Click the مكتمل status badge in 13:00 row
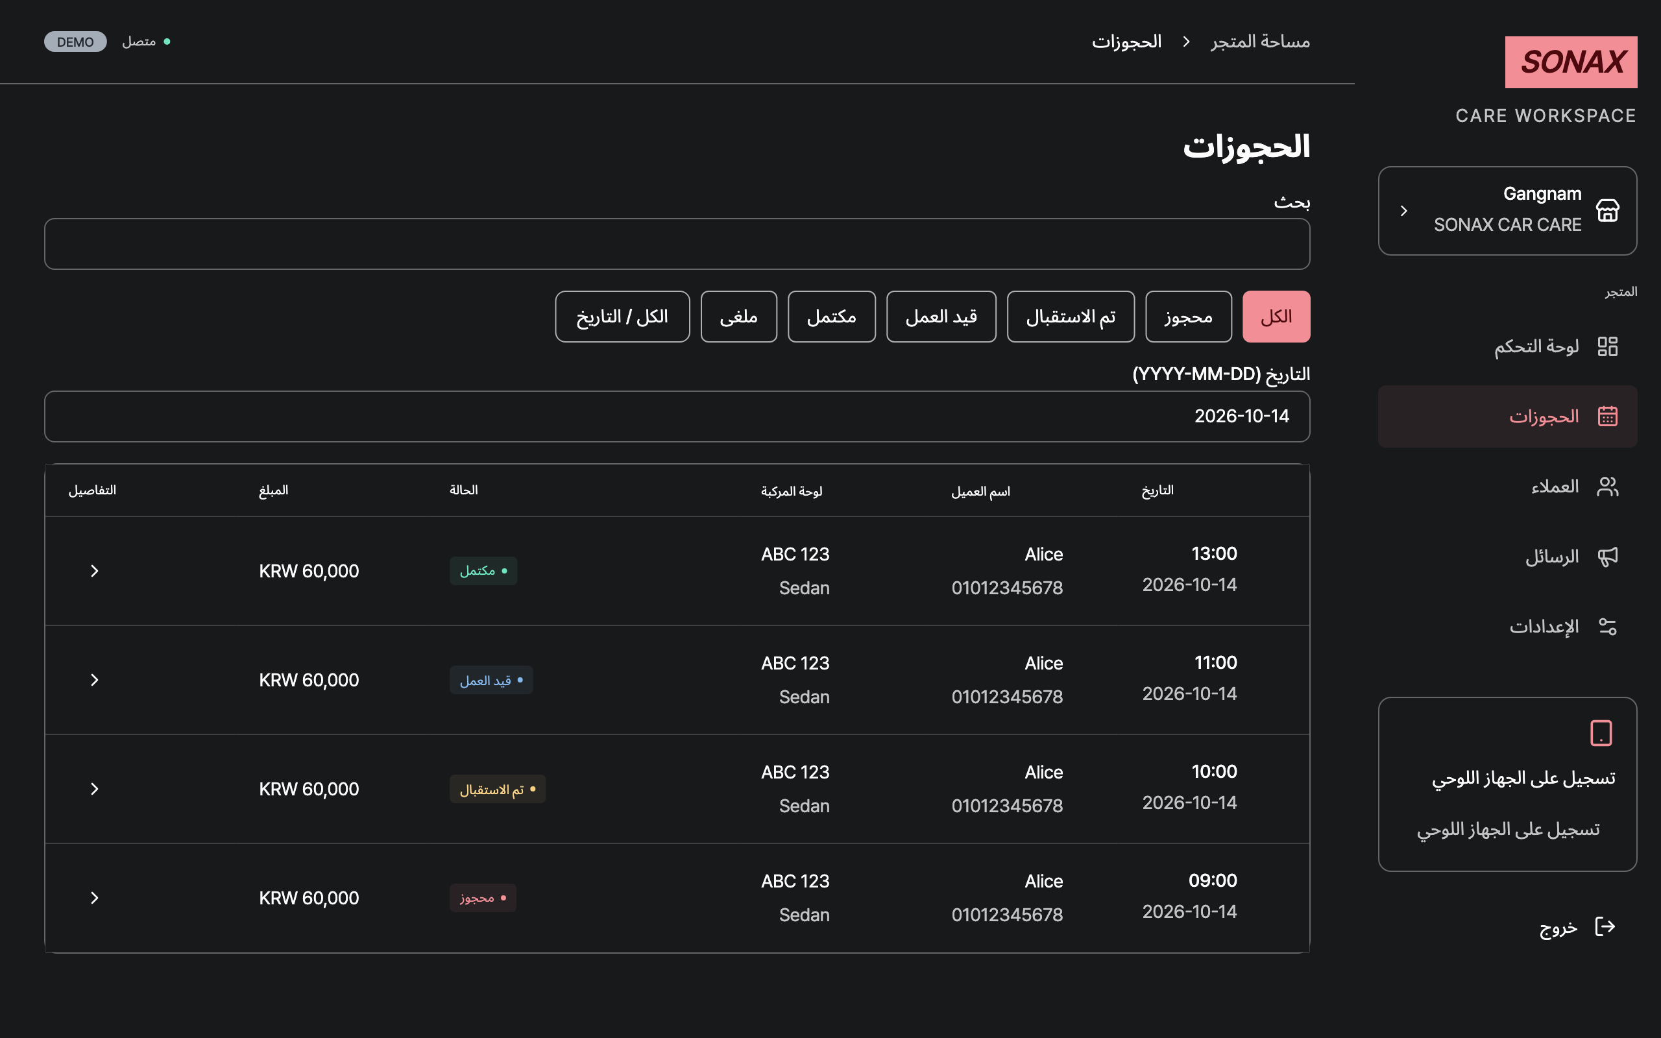 [483, 571]
